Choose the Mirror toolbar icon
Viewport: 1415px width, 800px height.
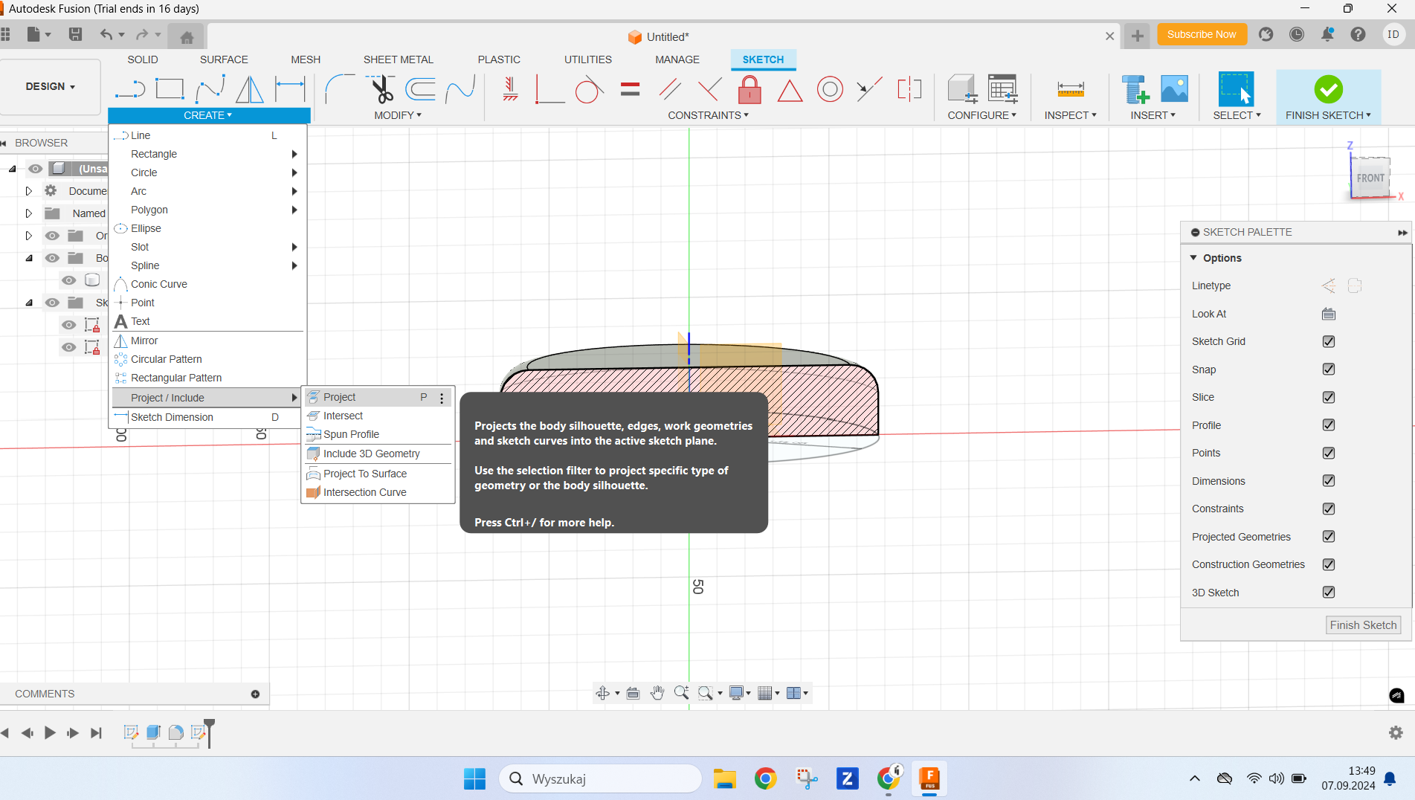click(250, 89)
